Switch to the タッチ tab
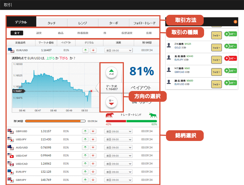 click(52, 23)
